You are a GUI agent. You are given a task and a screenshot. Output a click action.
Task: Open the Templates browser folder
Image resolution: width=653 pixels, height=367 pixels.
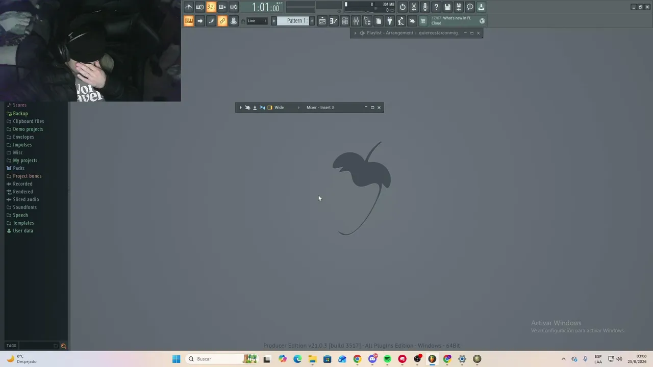coord(23,223)
